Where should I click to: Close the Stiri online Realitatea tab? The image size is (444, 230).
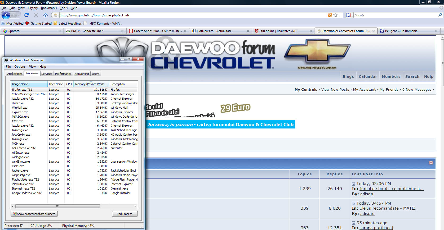311,31
